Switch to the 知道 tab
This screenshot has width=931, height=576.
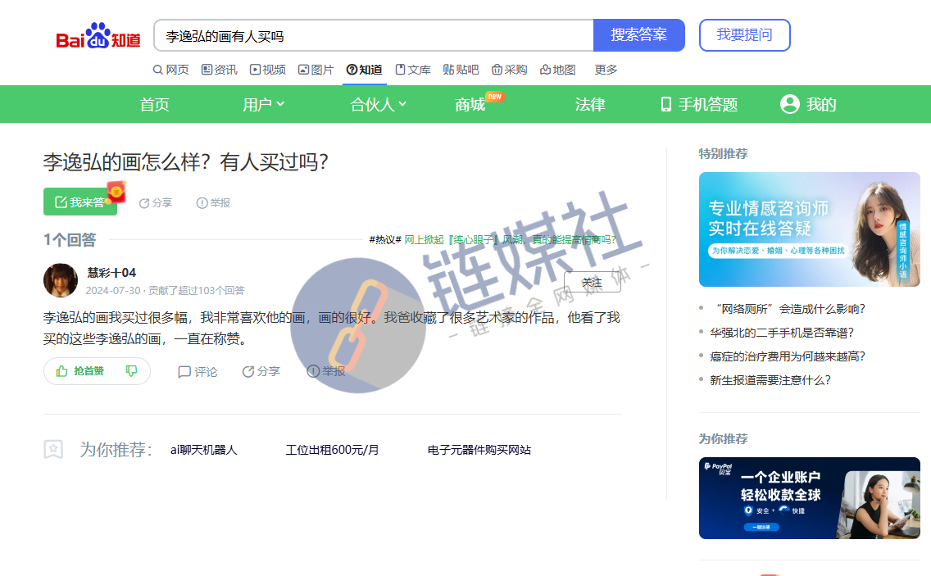coord(364,70)
